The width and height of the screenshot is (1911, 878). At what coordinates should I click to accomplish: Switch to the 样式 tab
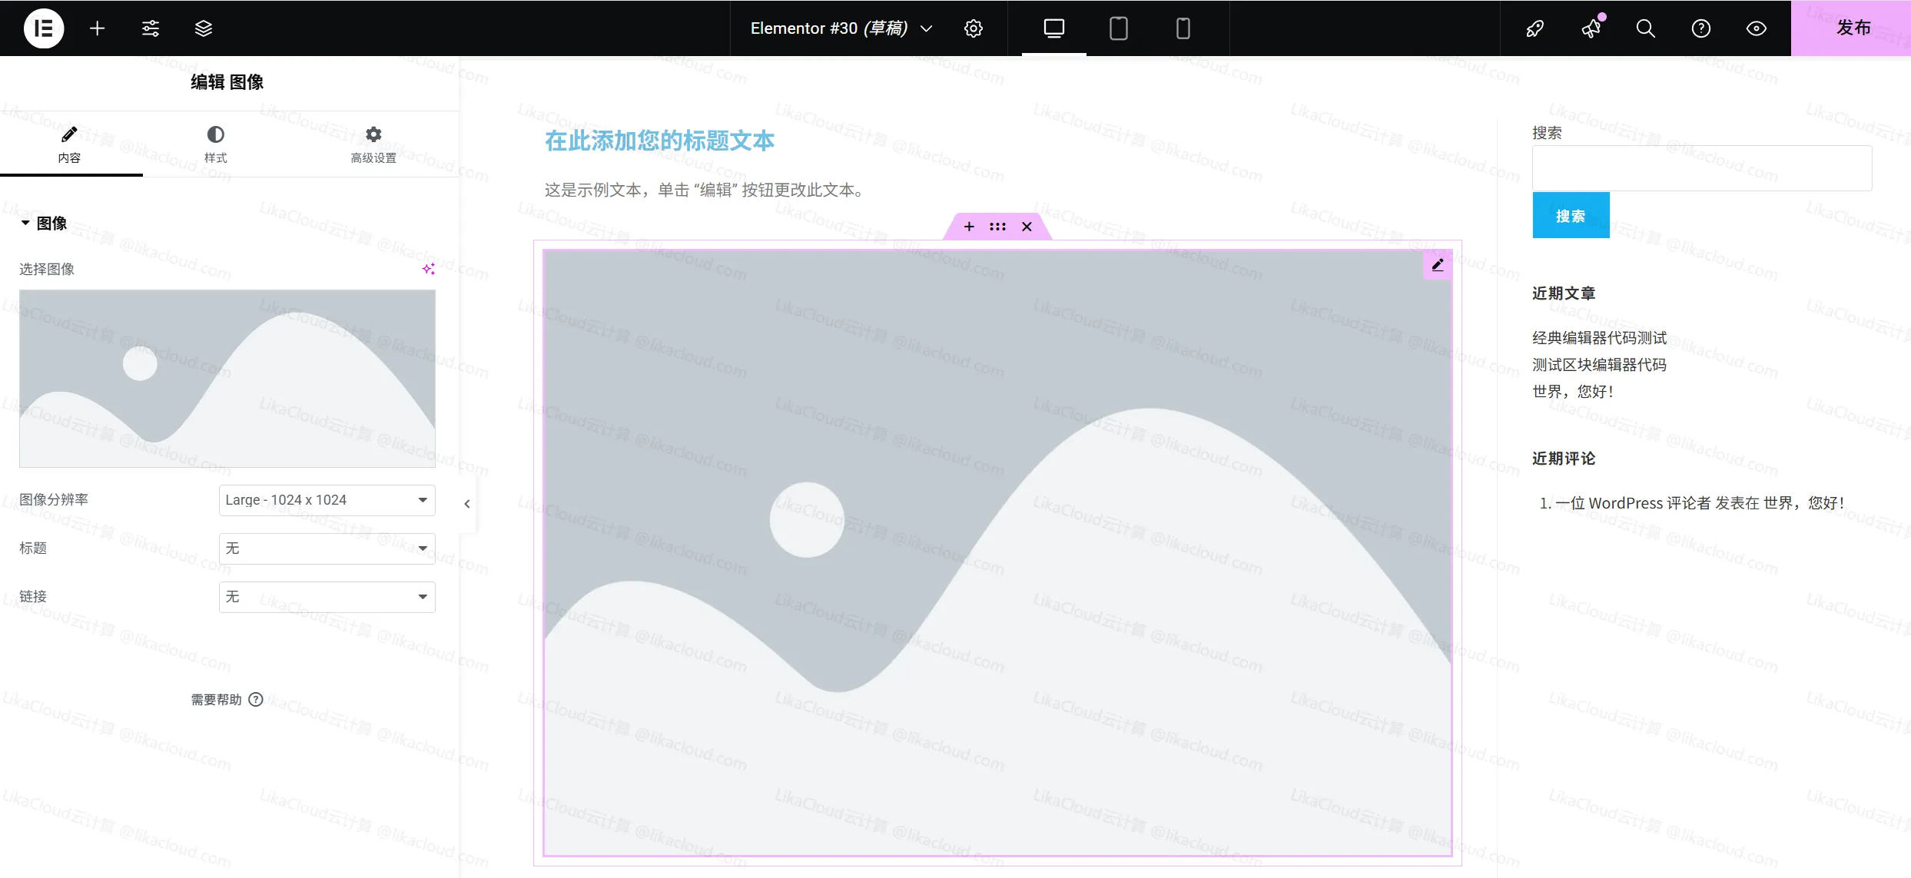coord(215,144)
